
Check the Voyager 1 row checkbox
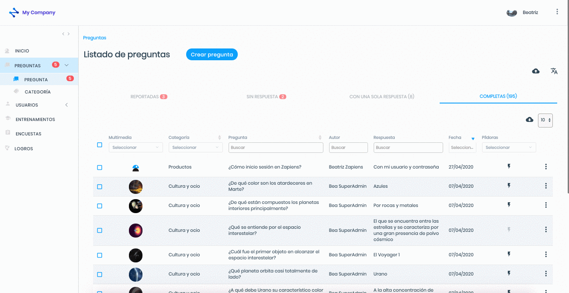(100, 255)
